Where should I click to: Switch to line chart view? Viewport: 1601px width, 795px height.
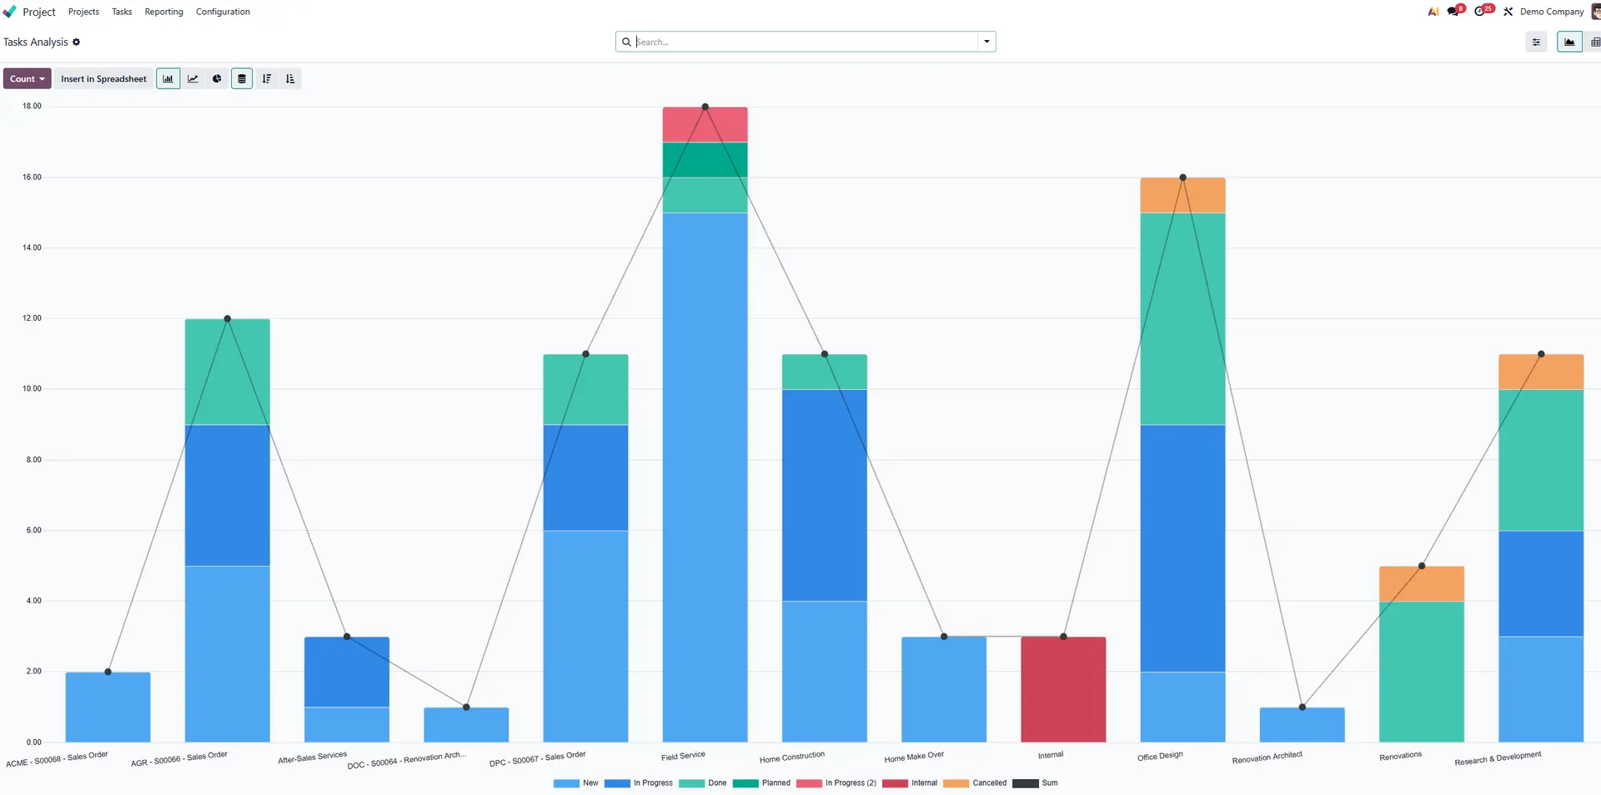[x=193, y=79]
